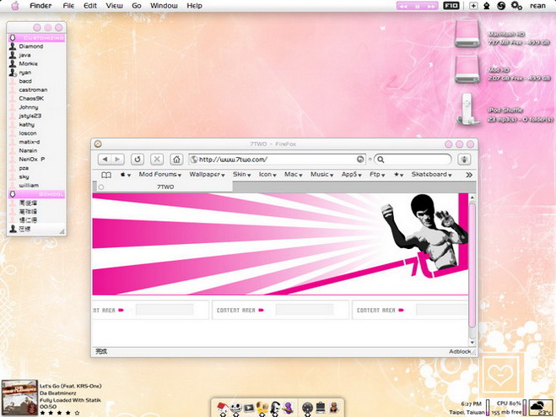Collapse the Customizing buddy group
Screen dimensions: 556x417
tap(13, 38)
